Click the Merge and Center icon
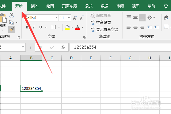 (166, 27)
